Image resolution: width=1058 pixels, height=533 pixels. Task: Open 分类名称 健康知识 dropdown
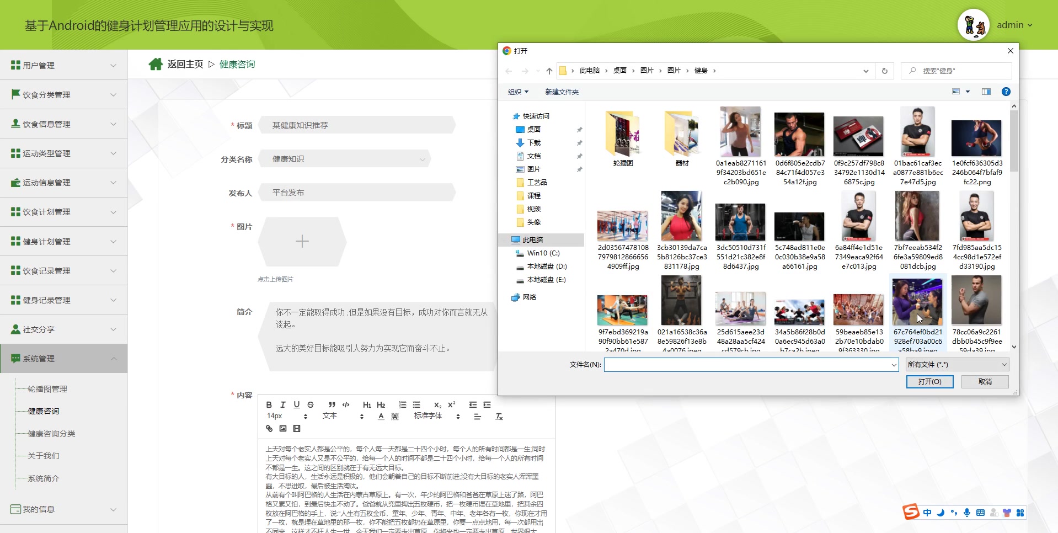click(344, 159)
